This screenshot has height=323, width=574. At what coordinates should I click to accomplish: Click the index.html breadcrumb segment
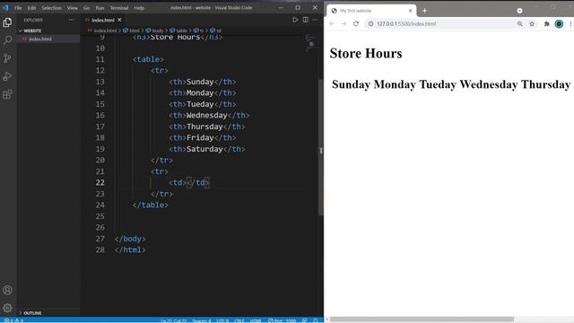pyautogui.click(x=102, y=31)
